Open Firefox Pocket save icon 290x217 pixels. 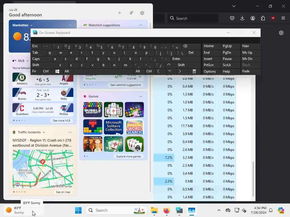click(232, 18)
